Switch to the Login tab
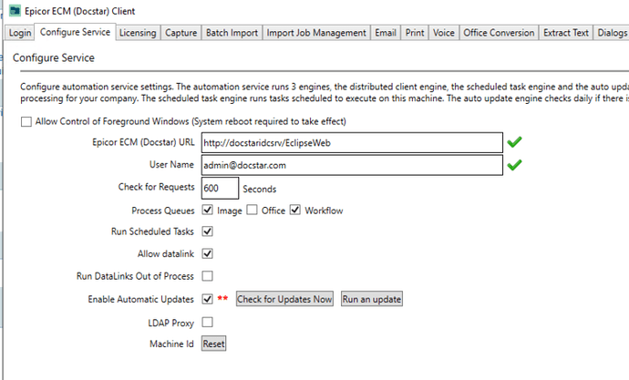The width and height of the screenshot is (629, 380). pyautogui.click(x=20, y=33)
